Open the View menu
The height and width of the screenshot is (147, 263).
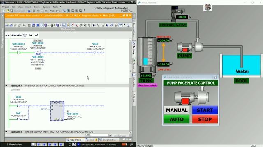click(x=20, y=7)
